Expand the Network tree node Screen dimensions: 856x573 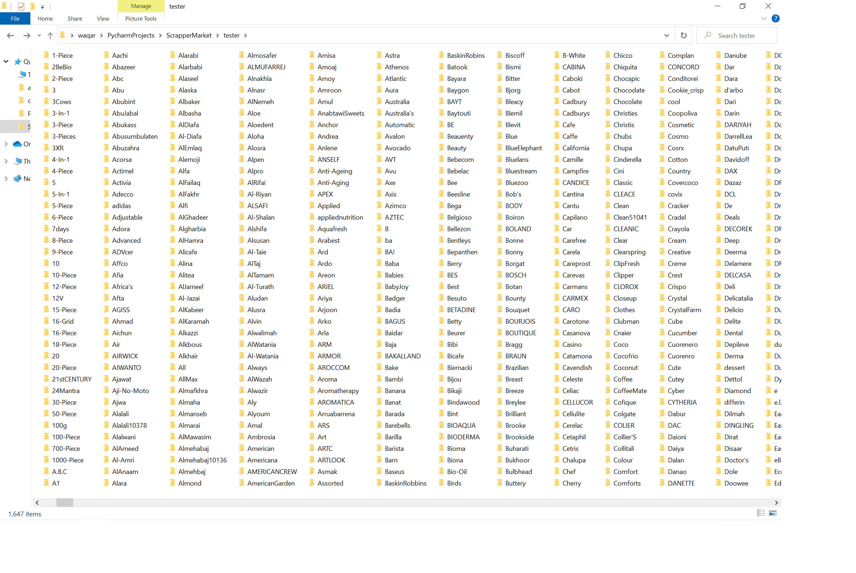6,178
